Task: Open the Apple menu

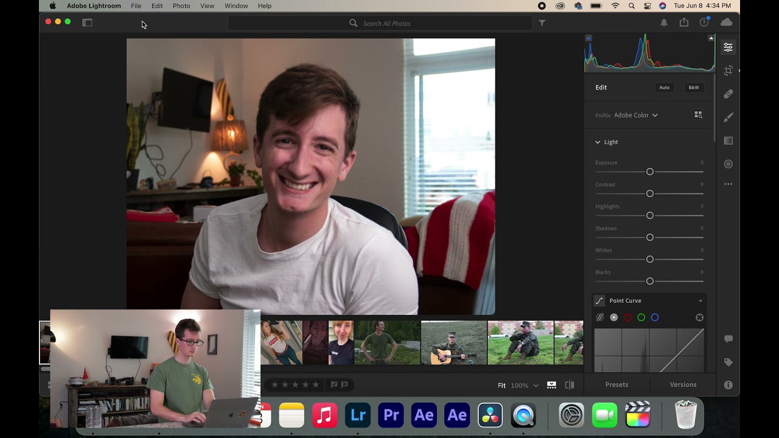Action: [x=53, y=5]
